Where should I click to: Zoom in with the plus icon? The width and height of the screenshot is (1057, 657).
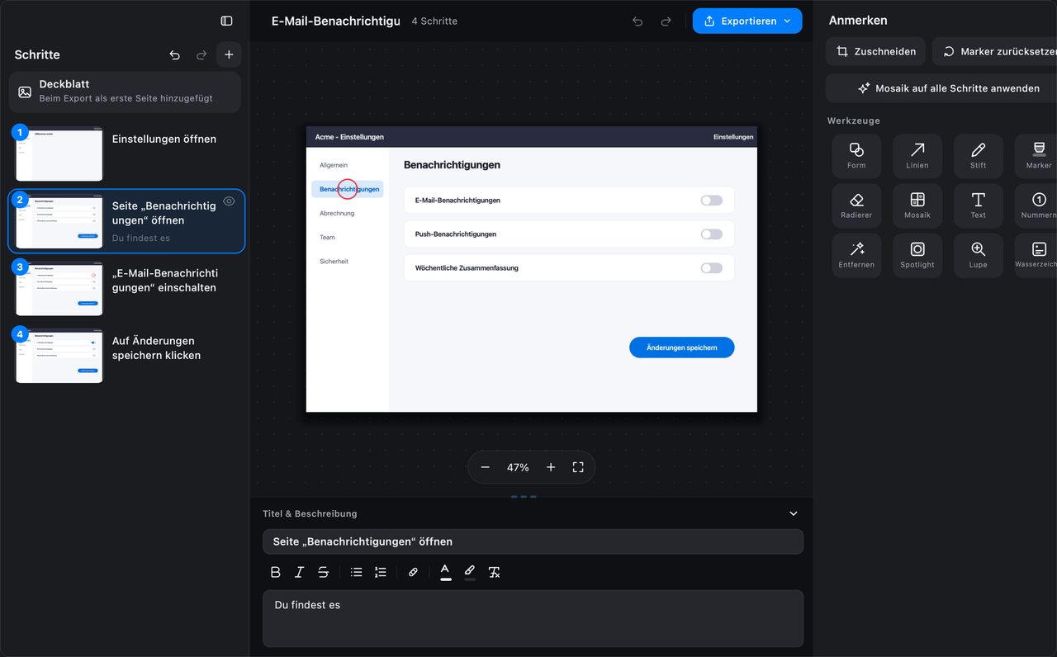pyautogui.click(x=551, y=467)
